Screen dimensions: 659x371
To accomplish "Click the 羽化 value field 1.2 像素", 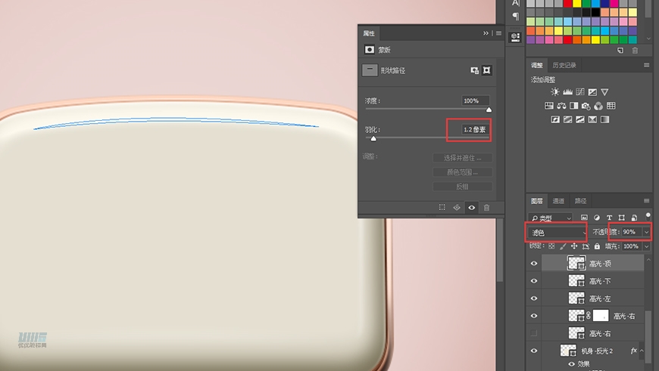I will click(x=474, y=129).
